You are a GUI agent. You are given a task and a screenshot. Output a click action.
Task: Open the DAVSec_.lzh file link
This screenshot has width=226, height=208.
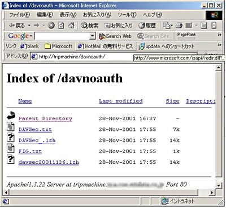[37, 141]
